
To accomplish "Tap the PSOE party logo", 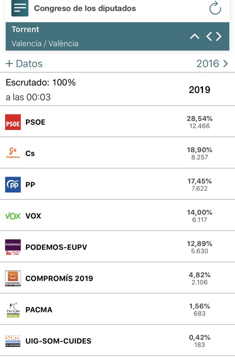I will tap(13, 122).
